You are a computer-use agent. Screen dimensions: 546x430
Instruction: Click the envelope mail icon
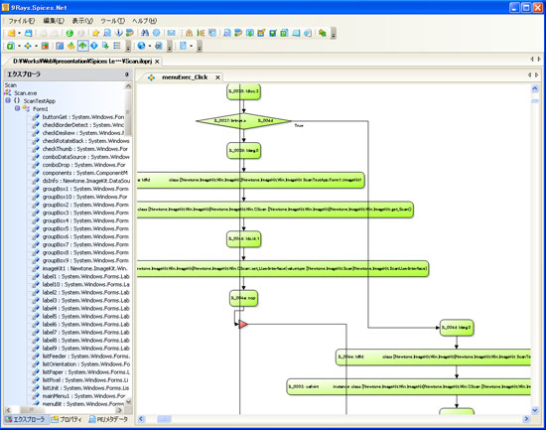coord(171,33)
